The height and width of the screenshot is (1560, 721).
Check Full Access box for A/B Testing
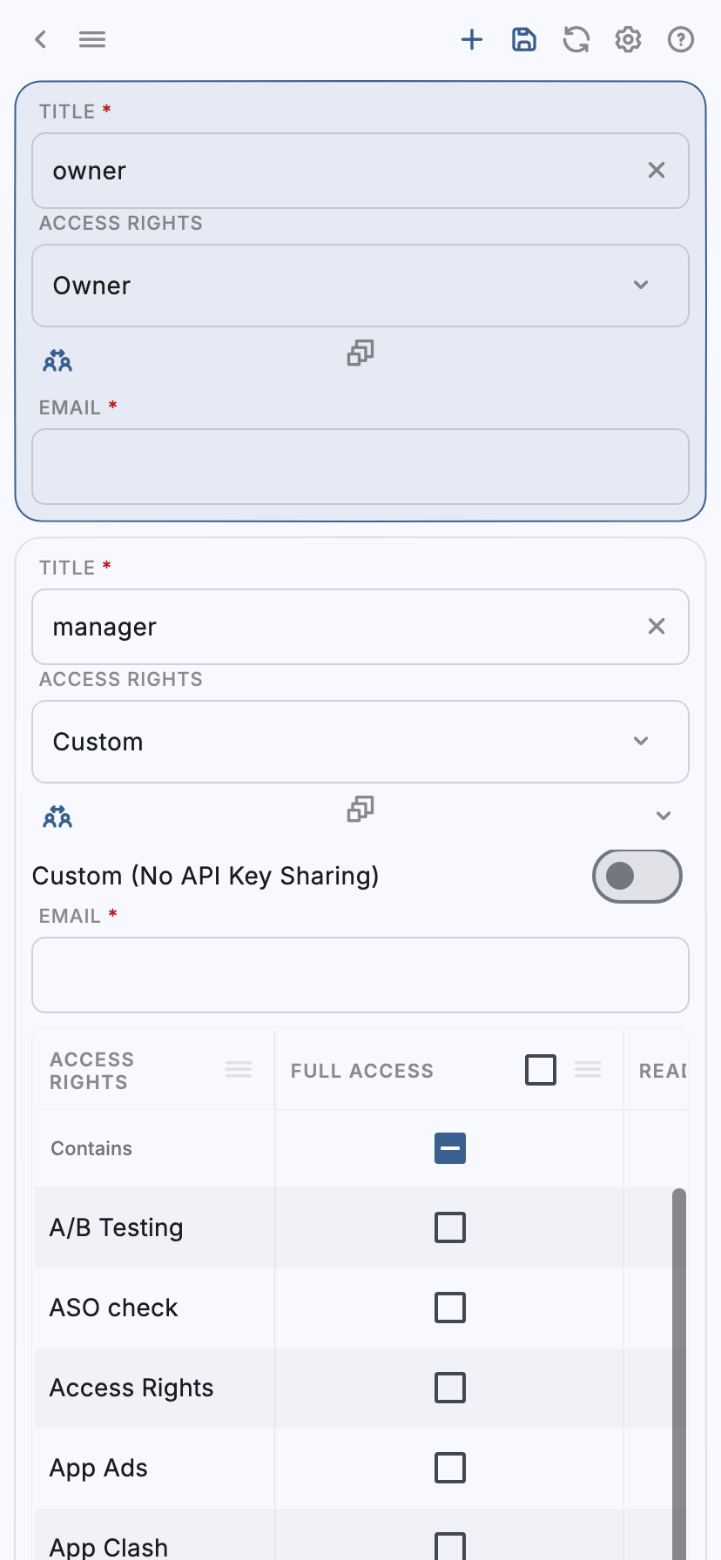[450, 1227]
